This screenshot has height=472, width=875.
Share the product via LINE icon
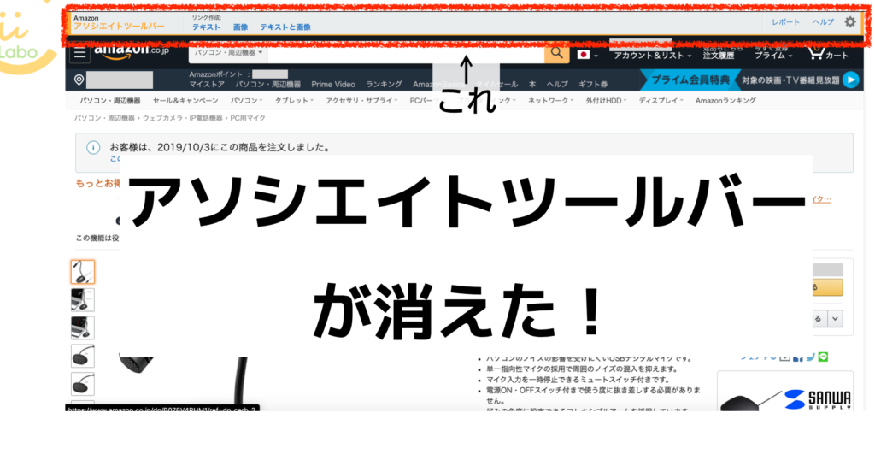[823, 357]
